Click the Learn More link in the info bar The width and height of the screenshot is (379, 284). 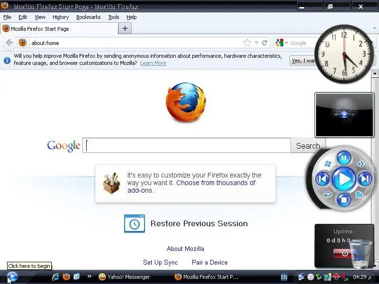point(153,63)
